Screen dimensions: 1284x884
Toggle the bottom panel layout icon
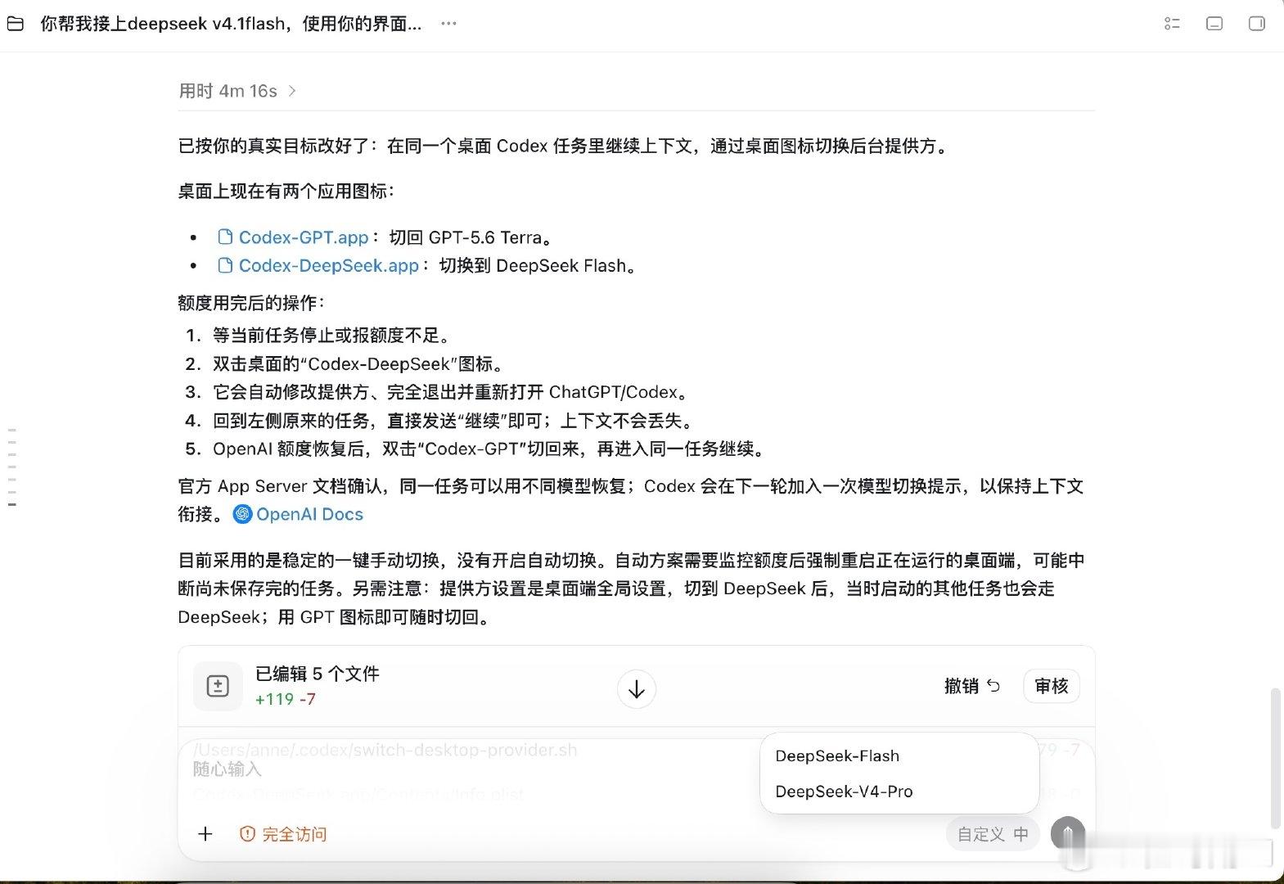point(1214,24)
